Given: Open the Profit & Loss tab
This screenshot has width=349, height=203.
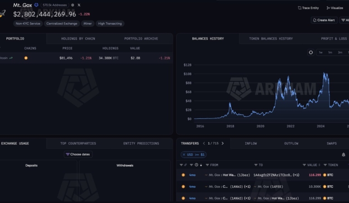Looking at the screenshot, I should click(334, 38).
